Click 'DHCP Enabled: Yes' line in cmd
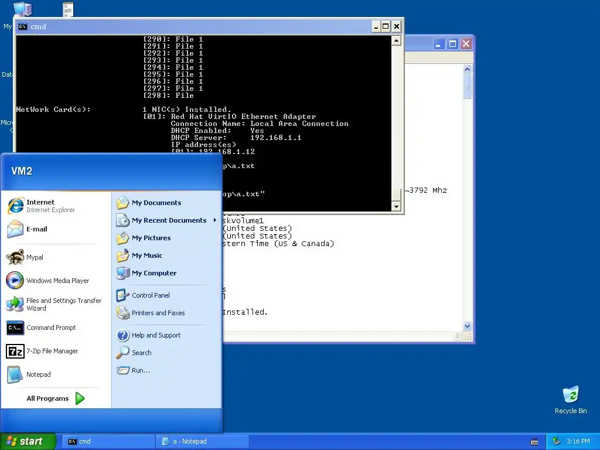600x450 pixels. [217, 131]
